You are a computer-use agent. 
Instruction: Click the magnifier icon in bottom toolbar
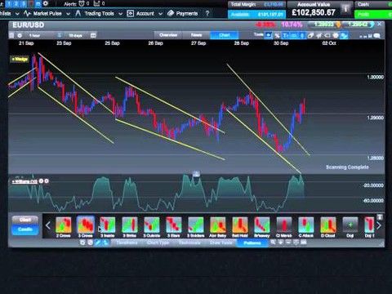[273, 242]
